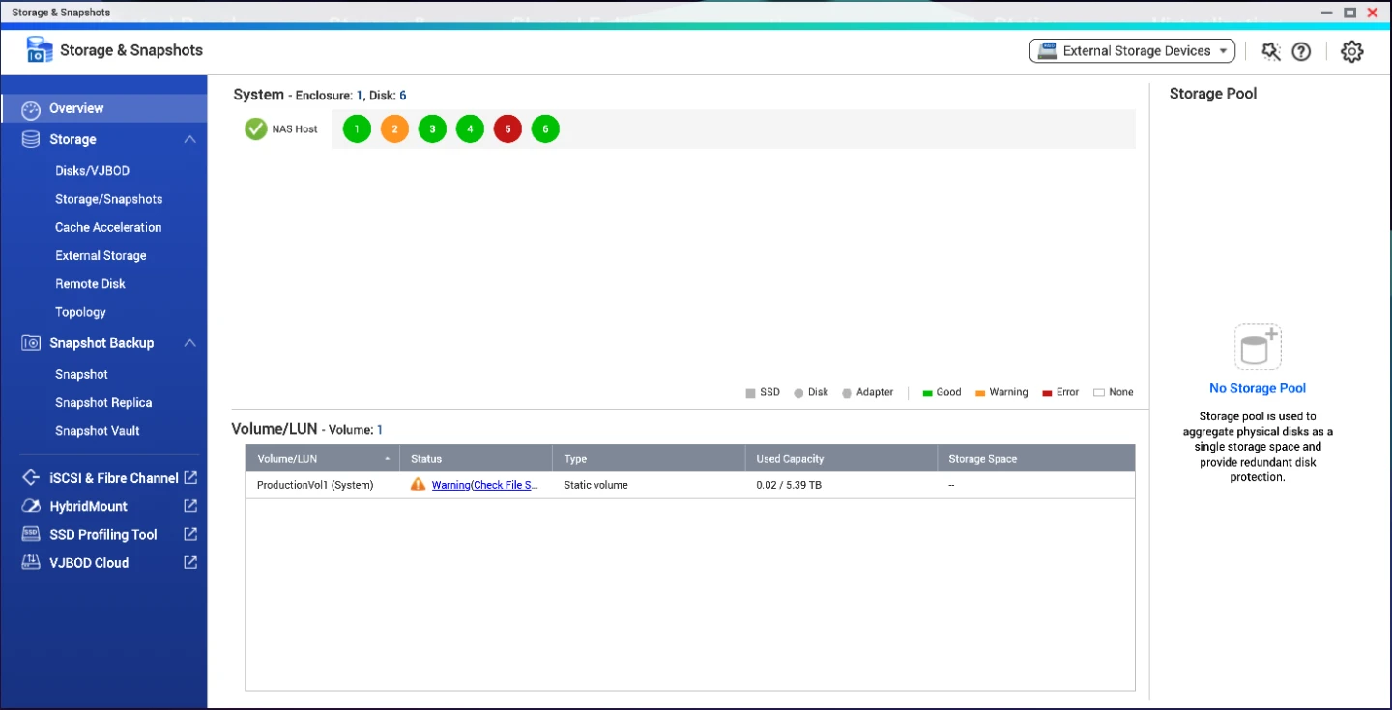Open Remote Disk sidebar item
Image resolution: width=1392 pixels, height=710 pixels.
(x=90, y=283)
